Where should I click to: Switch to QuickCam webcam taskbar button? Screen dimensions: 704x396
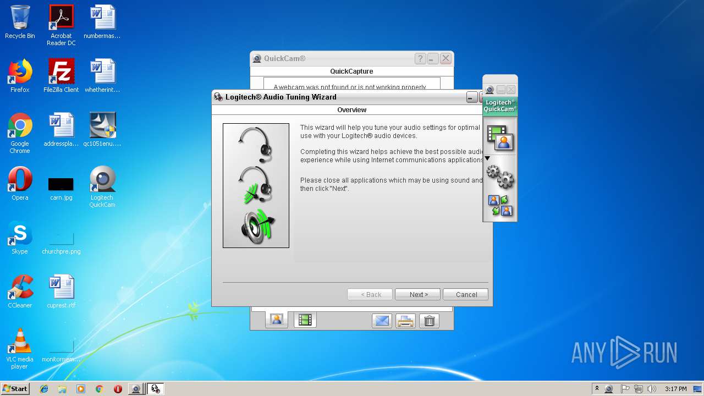tap(136, 389)
